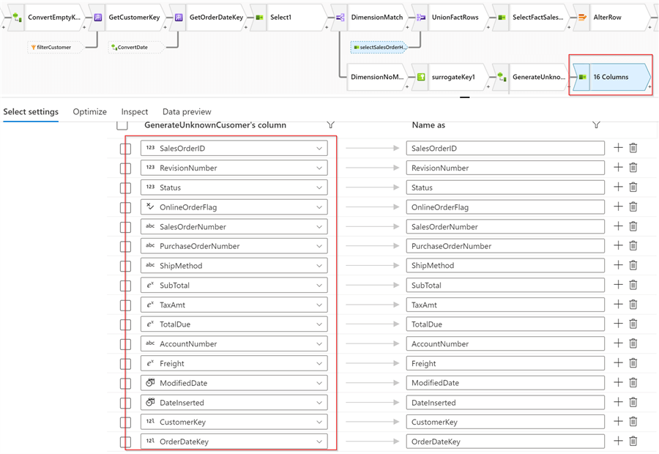659x454 pixels.
Task: Toggle the select-all checkbox in the header
Action: click(x=122, y=124)
